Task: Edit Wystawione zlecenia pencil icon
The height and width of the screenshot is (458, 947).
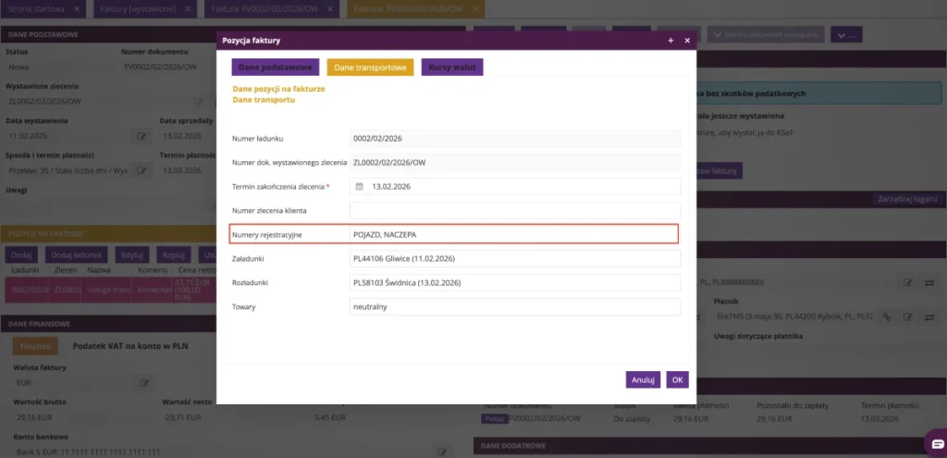Action: (x=198, y=102)
